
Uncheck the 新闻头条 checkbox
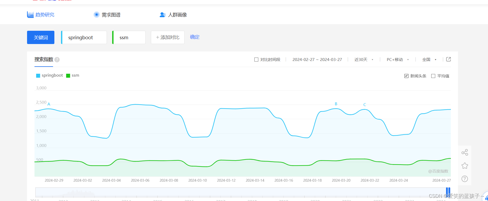click(406, 76)
